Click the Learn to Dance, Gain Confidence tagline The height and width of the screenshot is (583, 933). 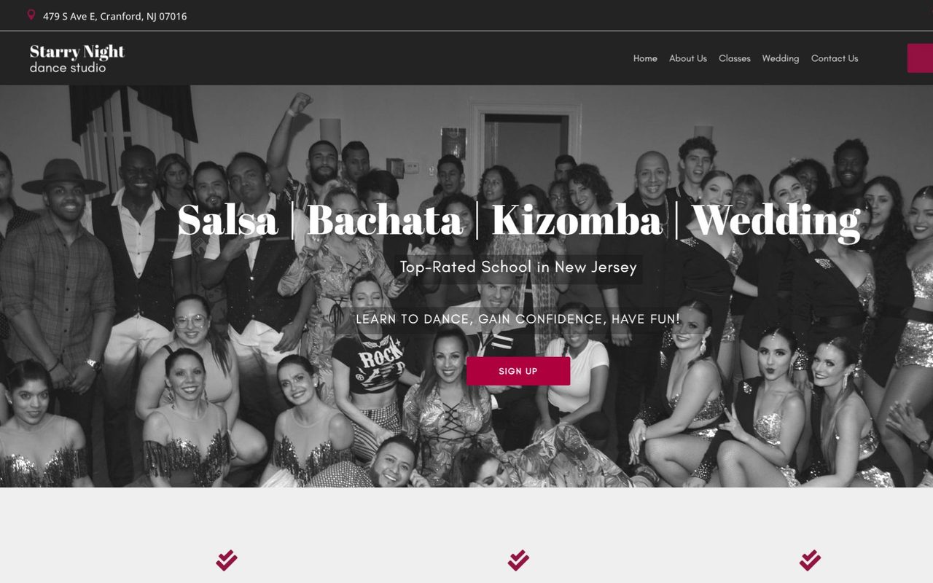point(518,319)
